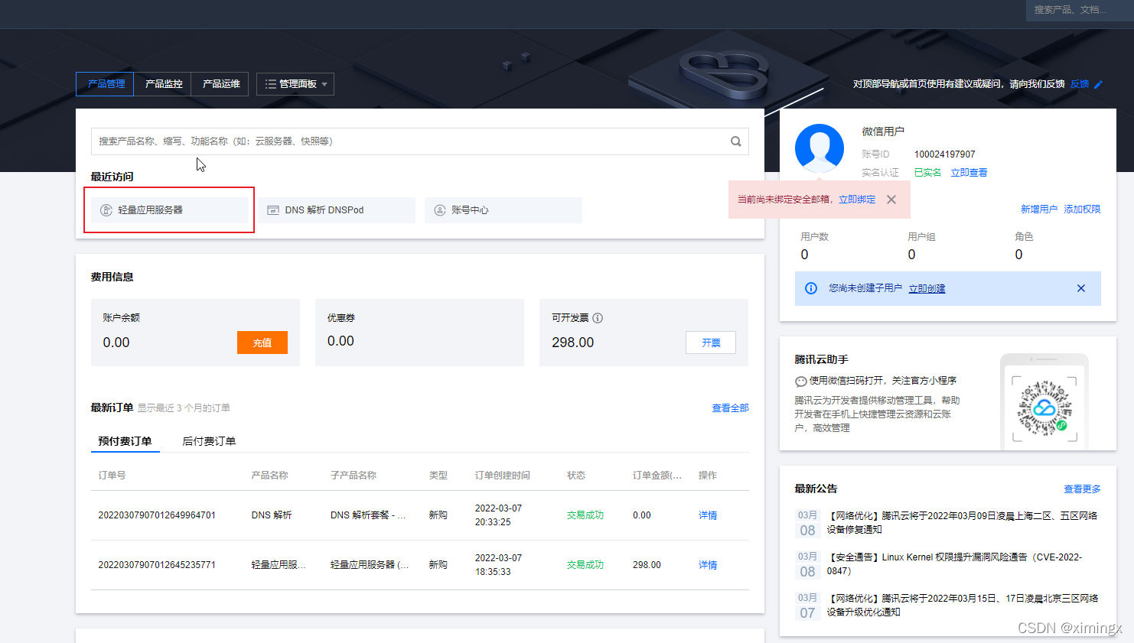Click the 交易成功 status in DNS order row
Viewport: 1134px width, 643px height.
coord(585,515)
